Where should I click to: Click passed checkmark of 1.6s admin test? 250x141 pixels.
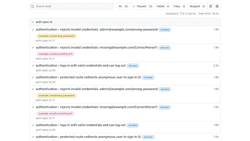33,89
